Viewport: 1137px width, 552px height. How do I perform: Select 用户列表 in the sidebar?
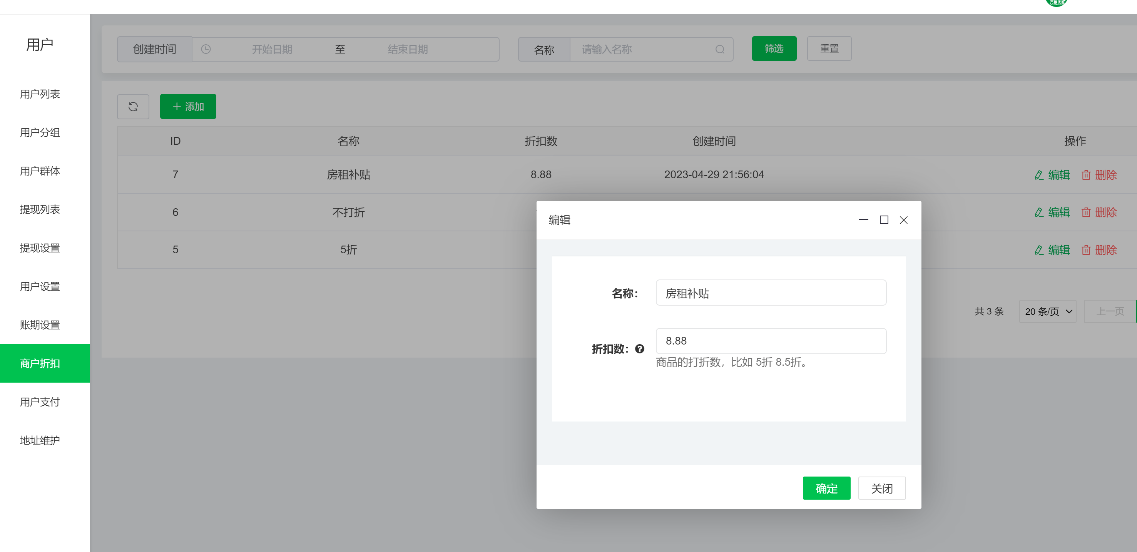39,94
